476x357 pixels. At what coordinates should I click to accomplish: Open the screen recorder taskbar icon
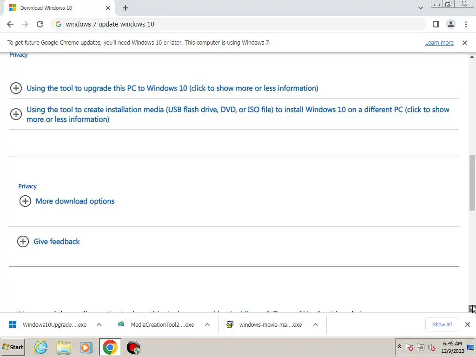coord(133,347)
